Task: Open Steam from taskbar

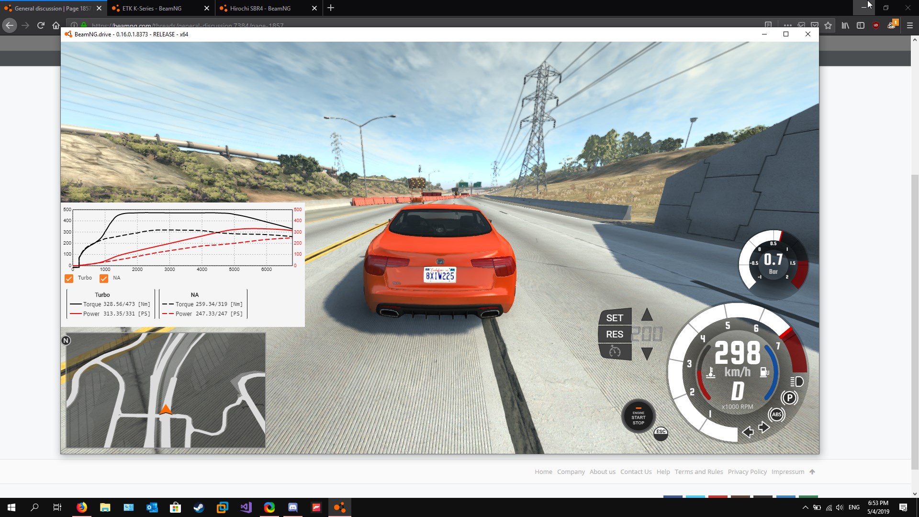Action: (x=199, y=507)
